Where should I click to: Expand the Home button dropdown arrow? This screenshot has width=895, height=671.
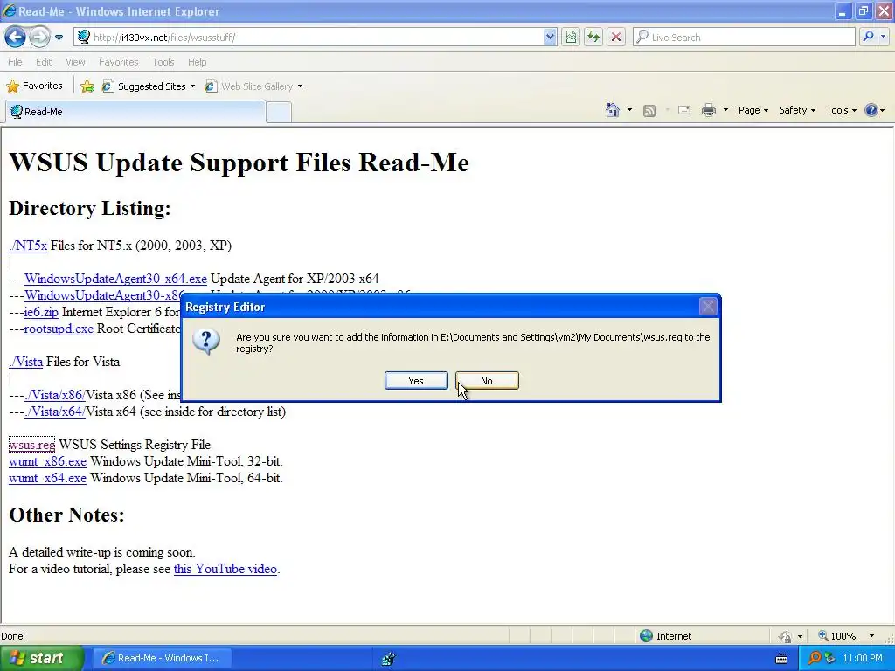click(629, 110)
